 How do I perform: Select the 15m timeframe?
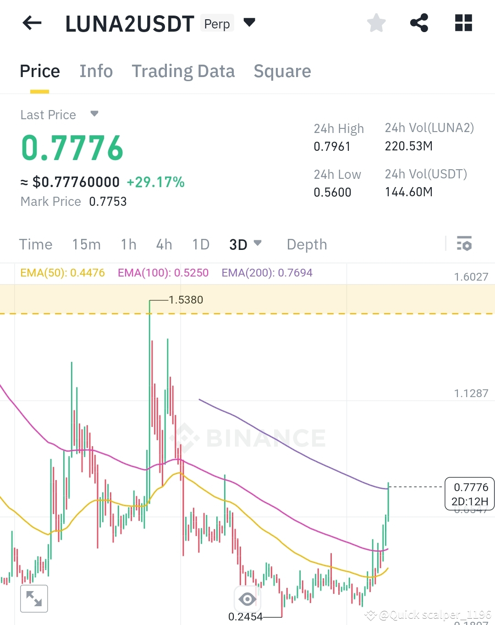[x=86, y=244]
